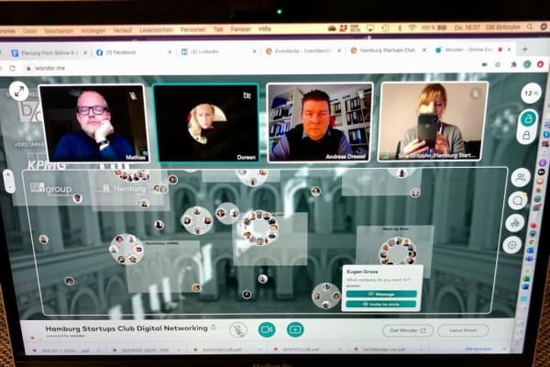550x367 pixels.
Task: Select Andreas Dressel video tile
Action: point(319,123)
